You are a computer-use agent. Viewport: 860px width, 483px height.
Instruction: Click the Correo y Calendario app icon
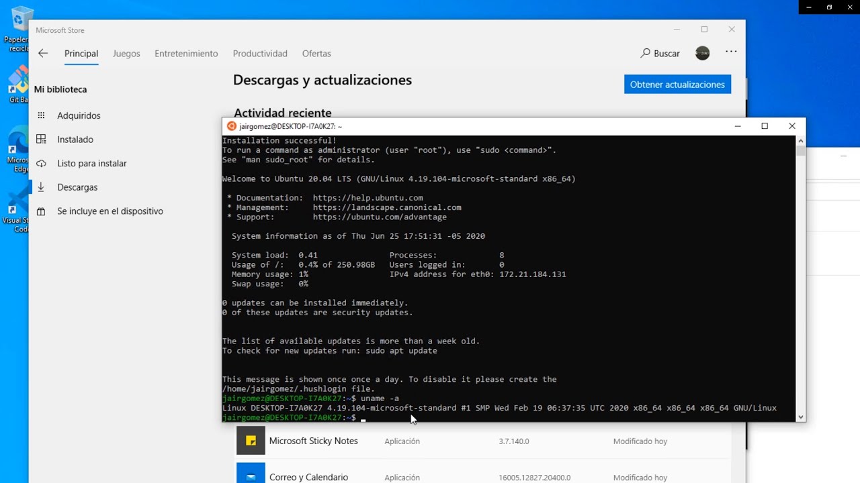click(251, 473)
